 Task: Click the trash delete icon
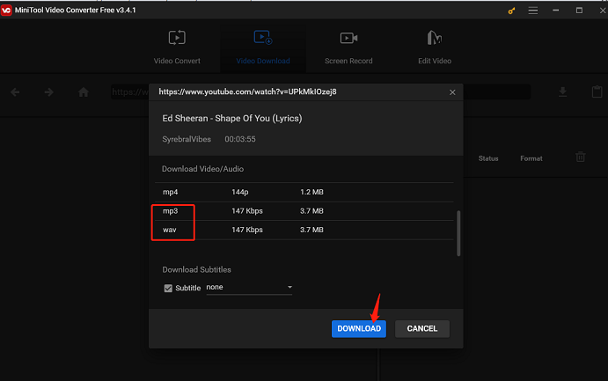point(580,158)
